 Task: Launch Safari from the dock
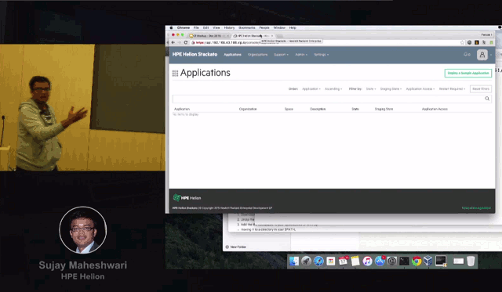pyautogui.click(x=318, y=261)
